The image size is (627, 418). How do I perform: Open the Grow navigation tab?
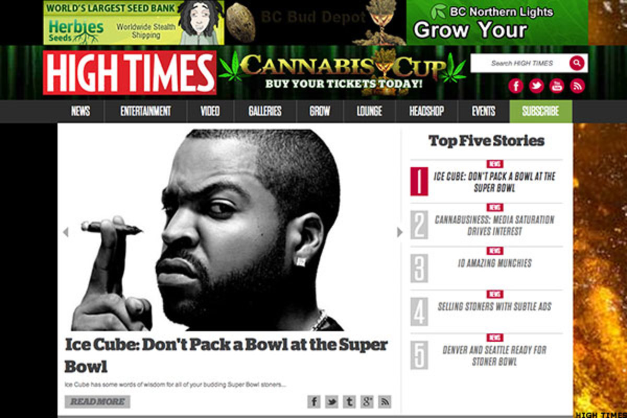[x=320, y=111]
